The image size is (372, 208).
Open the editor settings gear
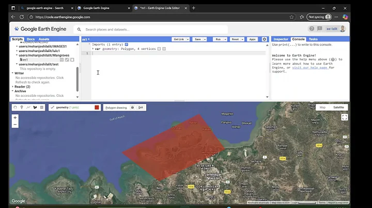265,39
